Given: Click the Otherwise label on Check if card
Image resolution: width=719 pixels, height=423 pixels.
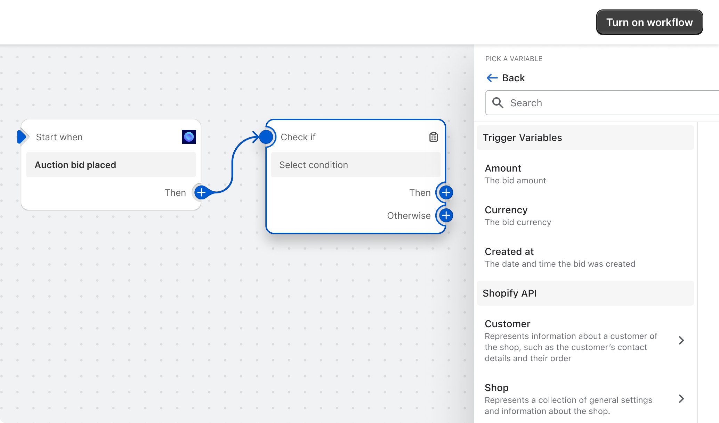Looking at the screenshot, I should click(409, 216).
